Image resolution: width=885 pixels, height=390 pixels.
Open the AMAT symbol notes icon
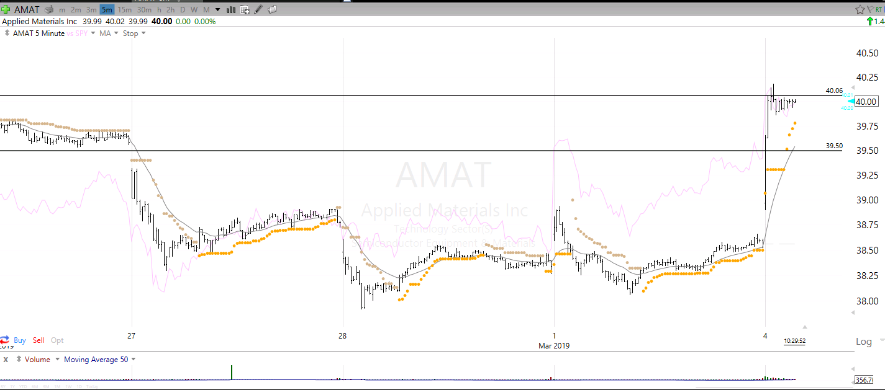coord(49,9)
